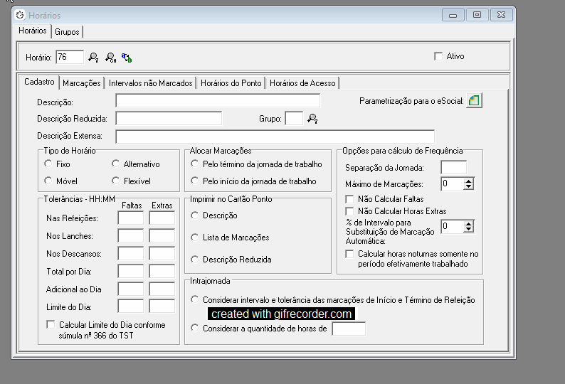Click the first Horário search magnifier icon
Image resolution: width=565 pixels, height=384 pixels.
pos(93,57)
